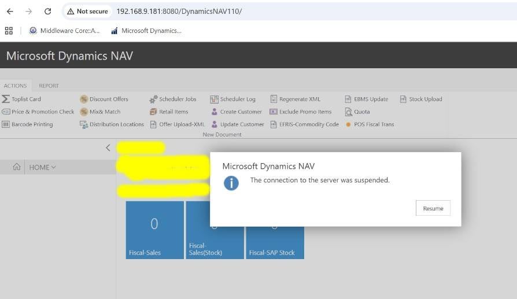
Task: Click the browser address bar URL
Action: [x=179, y=11]
